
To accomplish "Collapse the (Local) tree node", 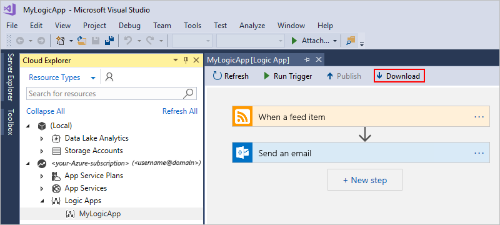I will [28, 126].
